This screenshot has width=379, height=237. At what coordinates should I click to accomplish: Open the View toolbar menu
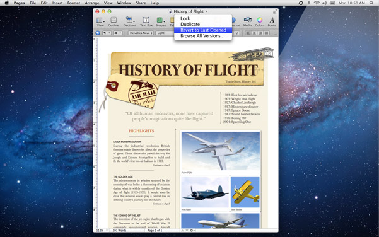tap(100, 21)
